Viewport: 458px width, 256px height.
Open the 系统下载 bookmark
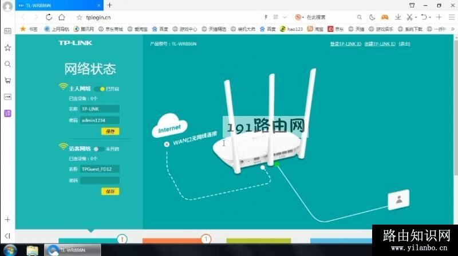tap(410, 29)
